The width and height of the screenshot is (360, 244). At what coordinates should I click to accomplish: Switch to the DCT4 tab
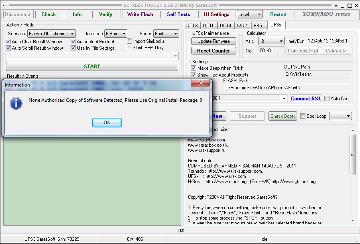click(x=226, y=25)
